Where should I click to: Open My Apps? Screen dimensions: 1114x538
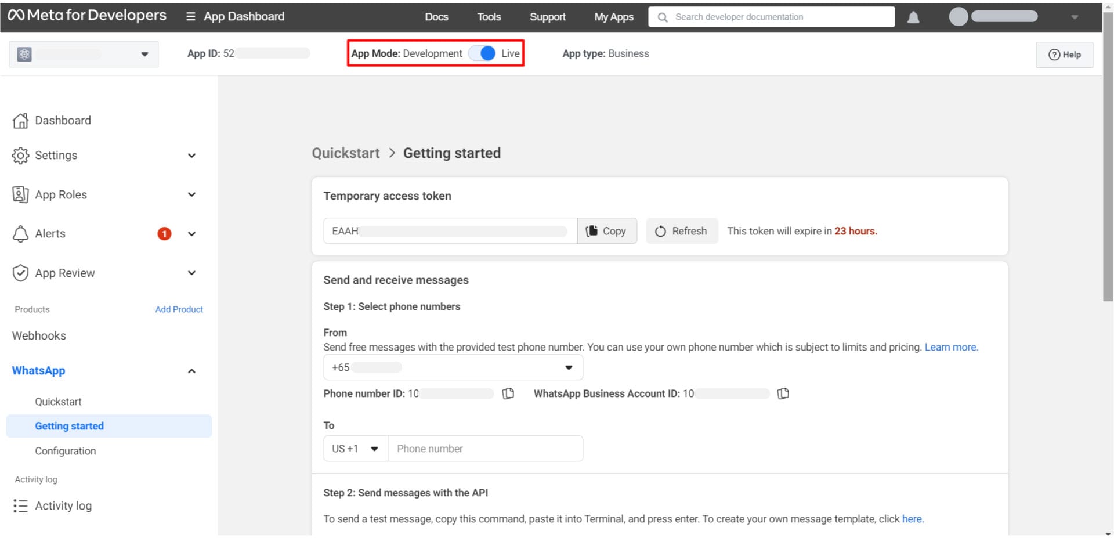(x=614, y=17)
